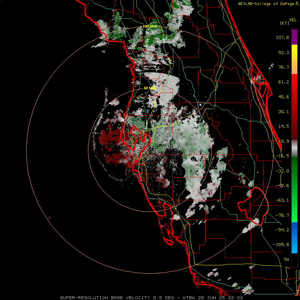The image size is (300, 300).
Task: Click the 30.1 velocity scale value
Action: 284,112
